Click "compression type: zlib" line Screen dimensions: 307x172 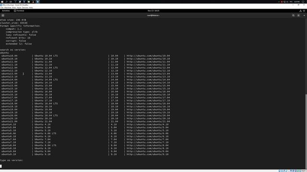click(x=22, y=32)
